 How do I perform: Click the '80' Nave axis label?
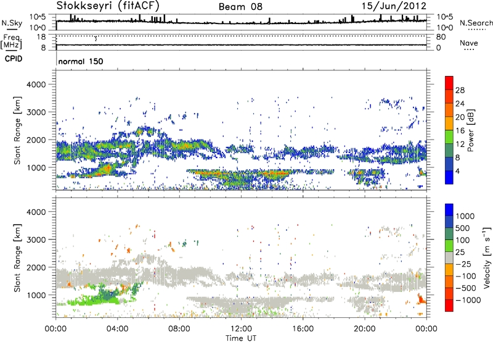pyautogui.click(x=441, y=37)
